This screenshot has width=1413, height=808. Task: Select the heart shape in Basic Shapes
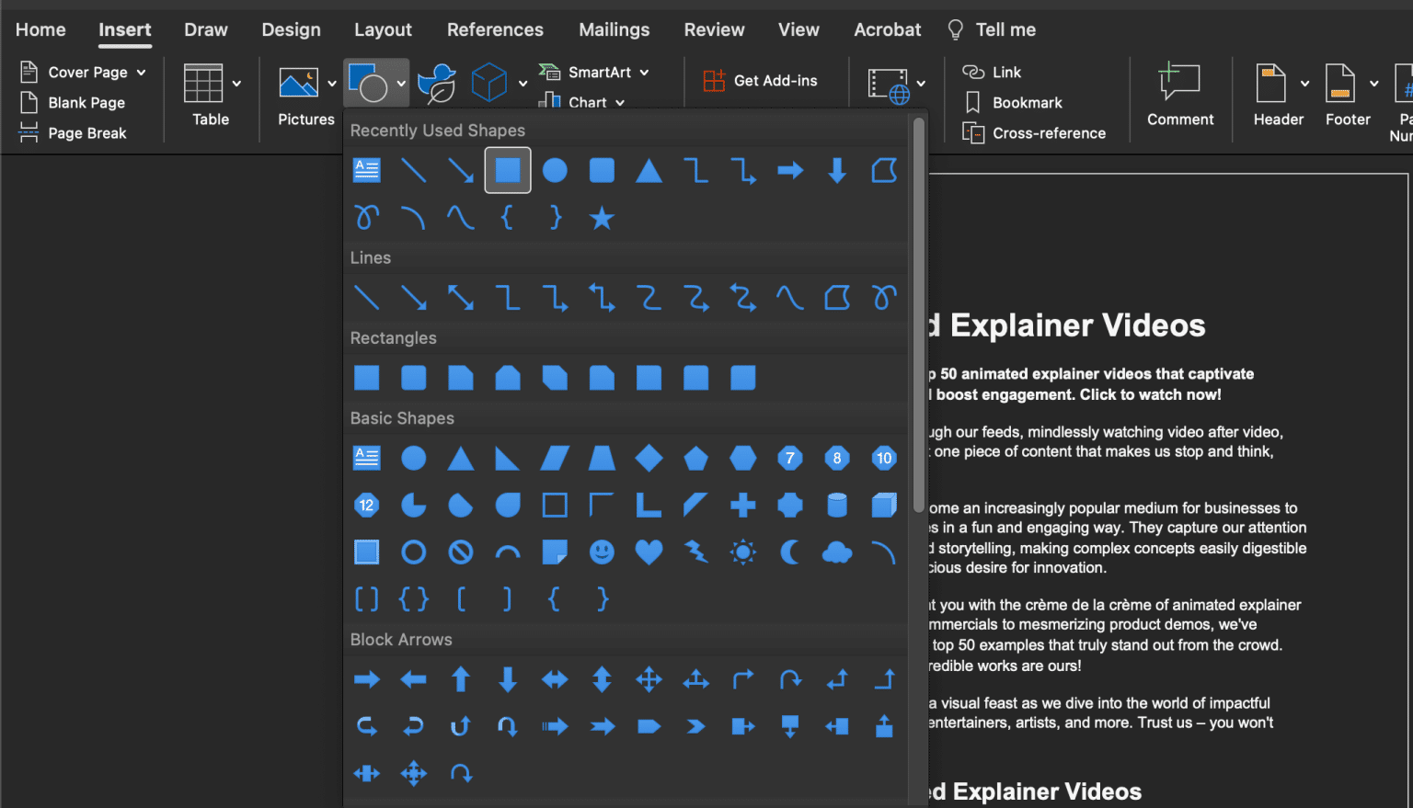click(x=649, y=552)
